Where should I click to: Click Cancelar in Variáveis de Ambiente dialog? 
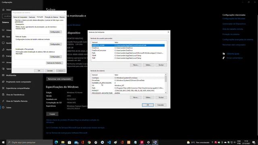coord(160,105)
